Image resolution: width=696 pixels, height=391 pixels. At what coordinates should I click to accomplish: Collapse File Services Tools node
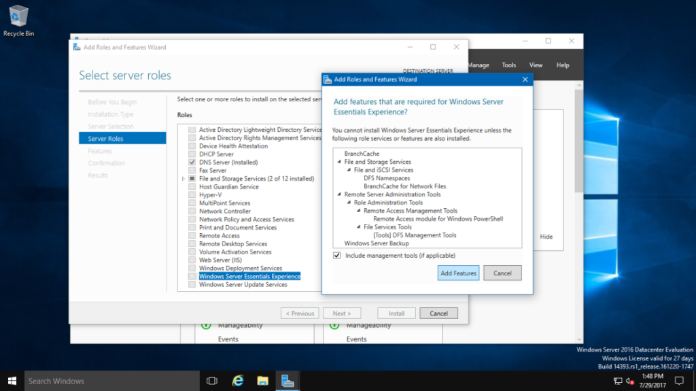[359, 226]
